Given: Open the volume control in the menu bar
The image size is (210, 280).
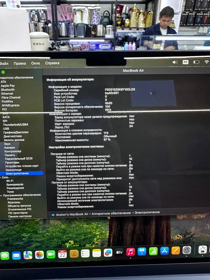Looking at the screenshot, I should (175, 62).
